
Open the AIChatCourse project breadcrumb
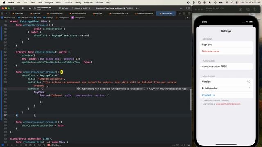8,18
